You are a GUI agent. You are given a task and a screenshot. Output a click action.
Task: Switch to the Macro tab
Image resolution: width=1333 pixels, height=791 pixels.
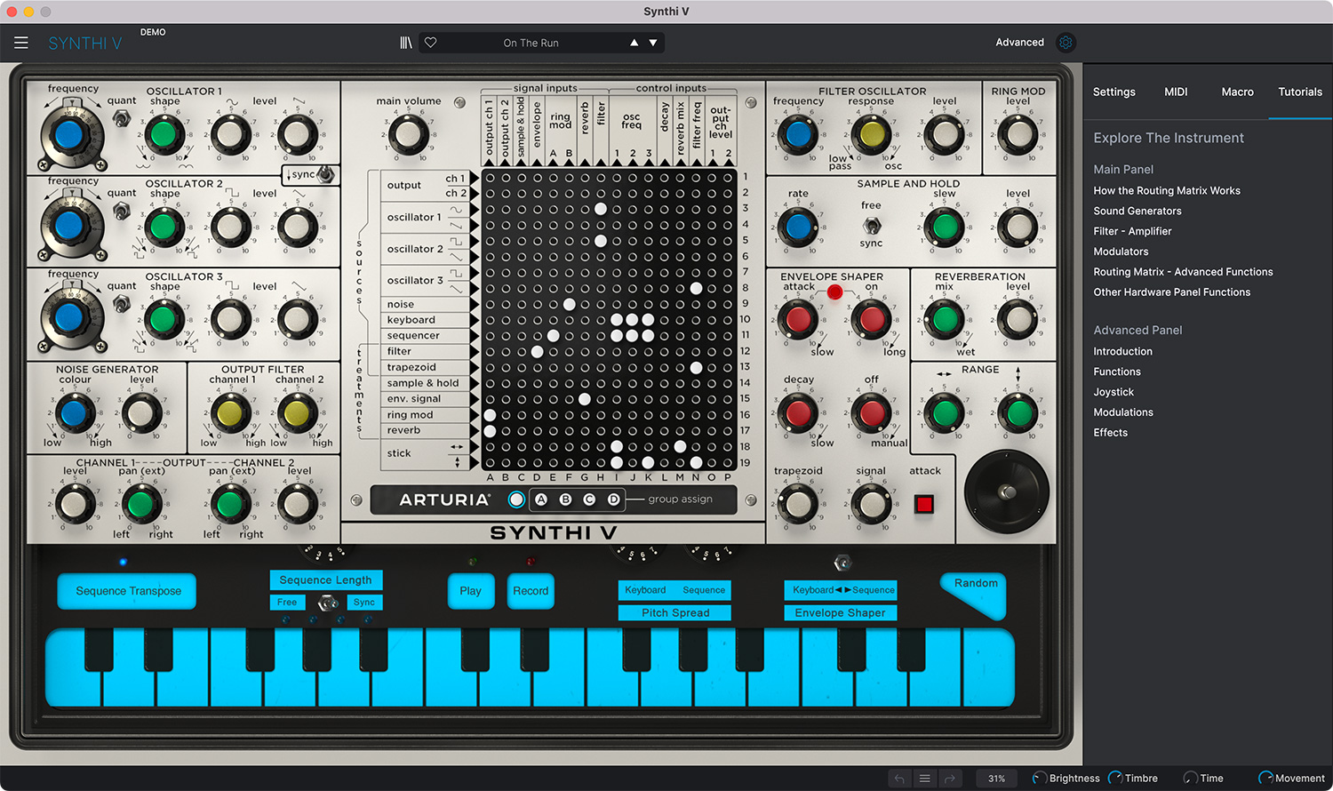(x=1237, y=92)
